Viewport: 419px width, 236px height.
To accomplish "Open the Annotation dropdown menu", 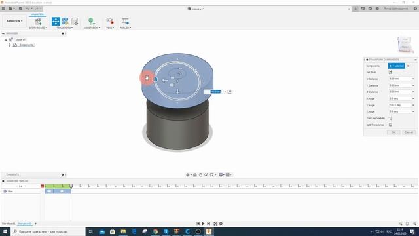I will pos(92,28).
